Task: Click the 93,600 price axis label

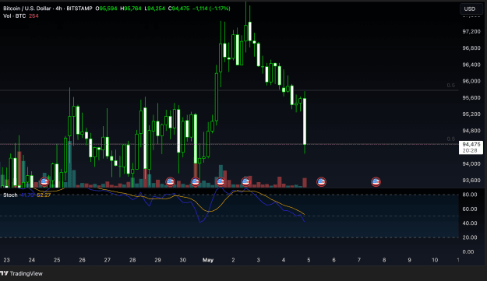Action: (471, 181)
